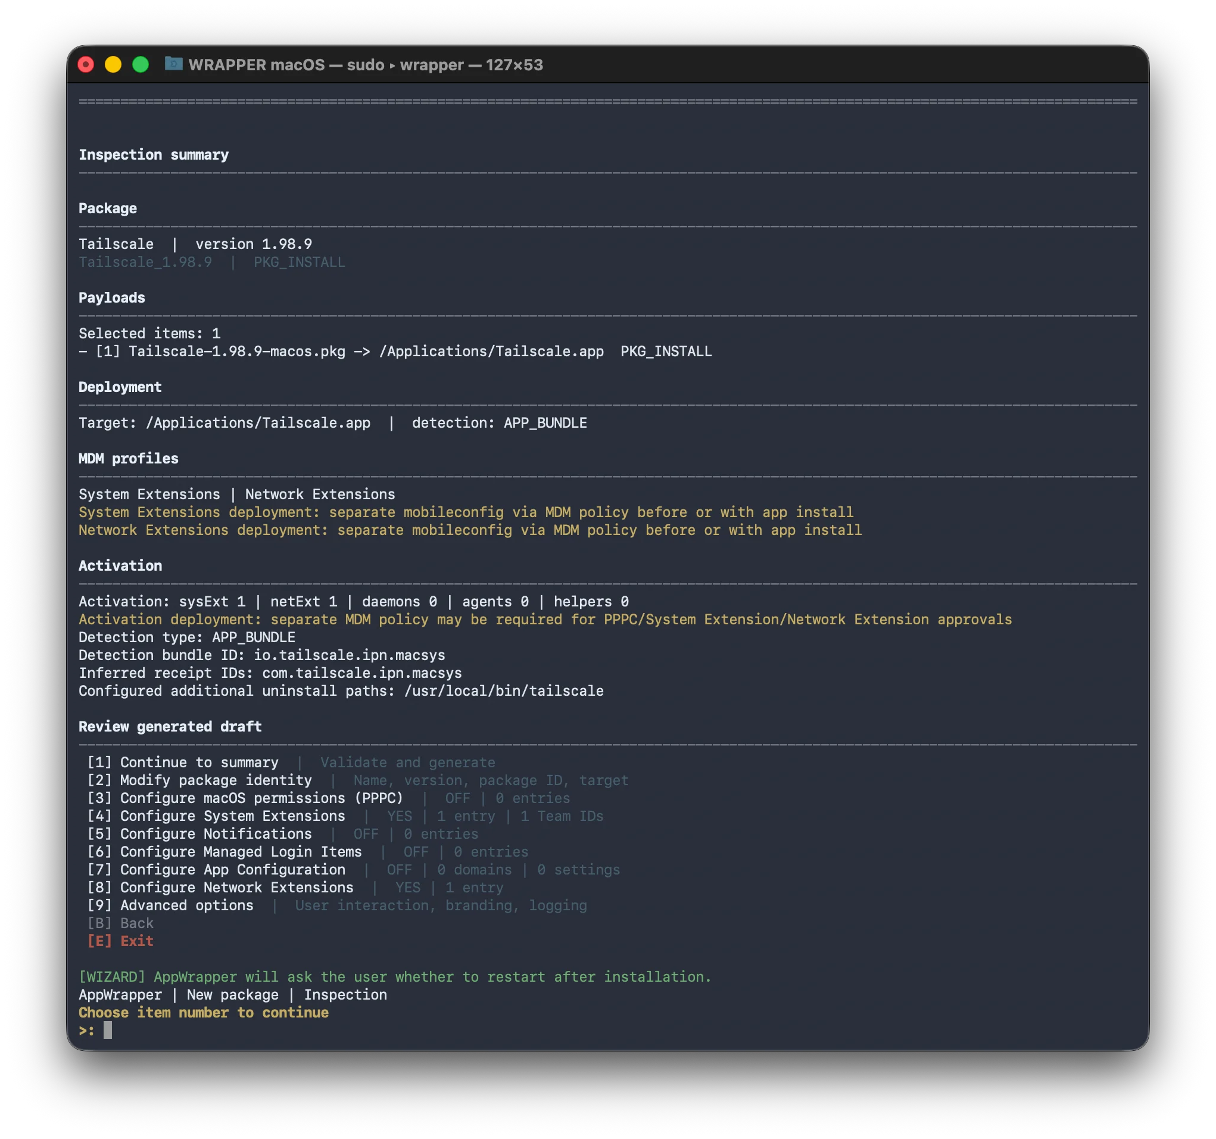Click 'Tailscale | version 1.98.9' line

pos(196,244)
